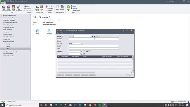Click the Schedule ID input field
Viewport: 190px width, 107px height.
click(x=82, y=36)
